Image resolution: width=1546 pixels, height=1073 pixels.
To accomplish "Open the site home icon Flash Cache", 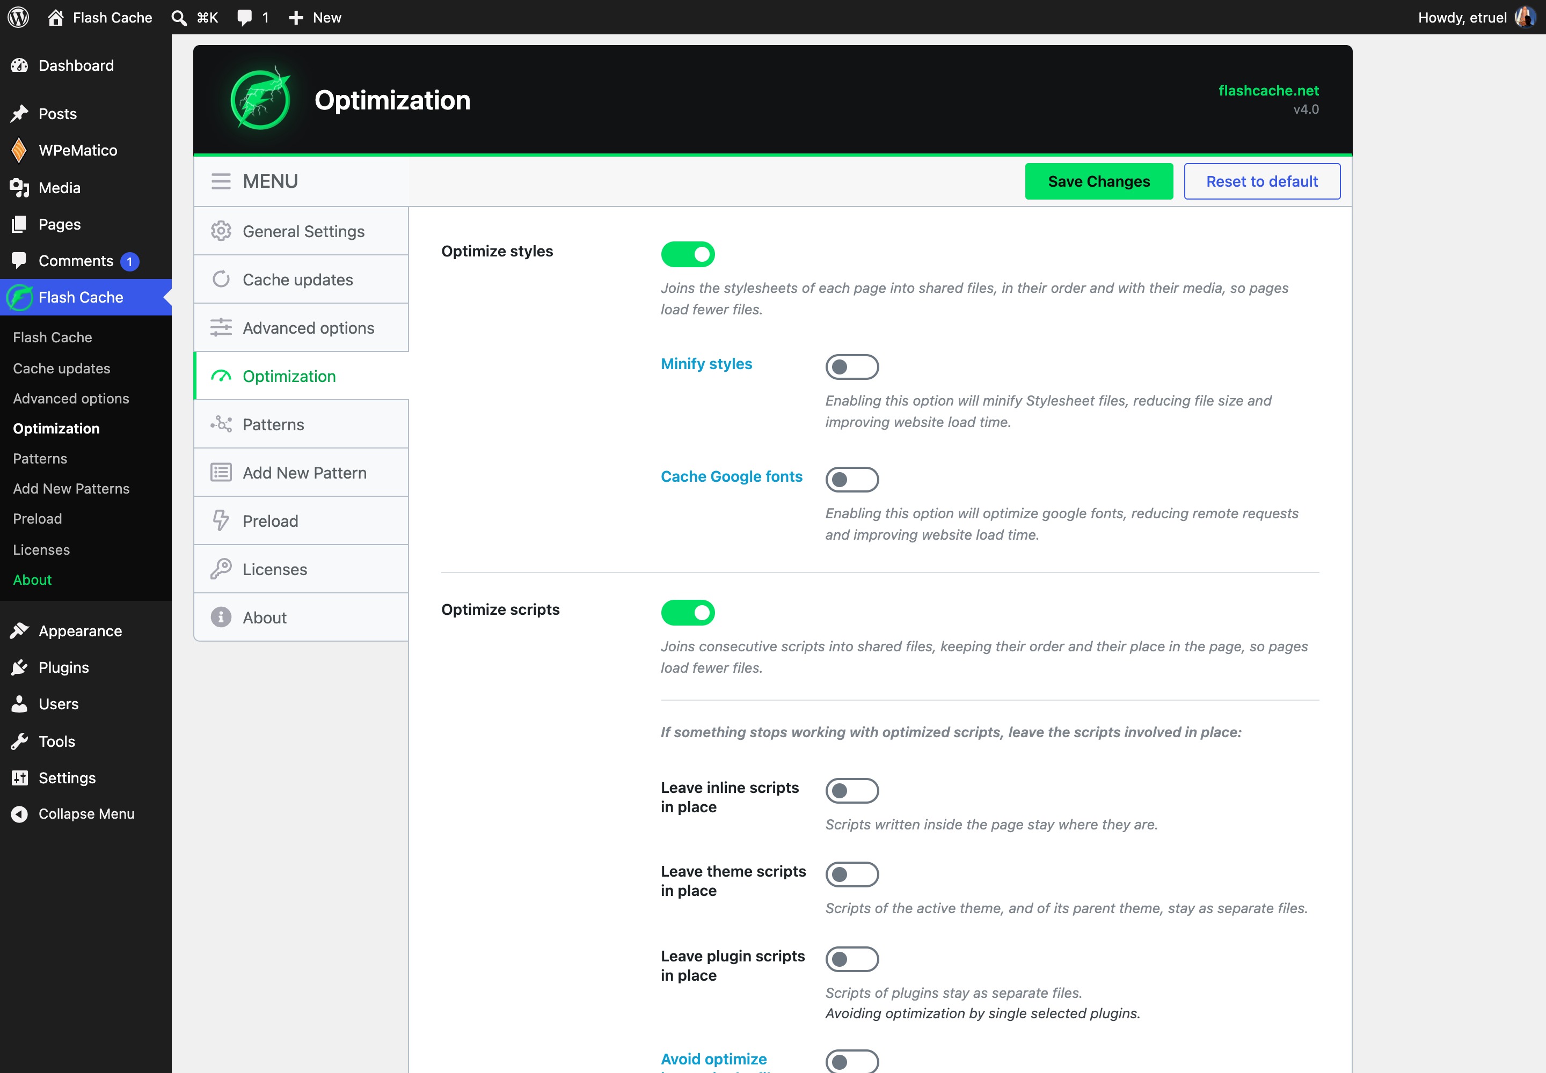I will pos(56,17).
